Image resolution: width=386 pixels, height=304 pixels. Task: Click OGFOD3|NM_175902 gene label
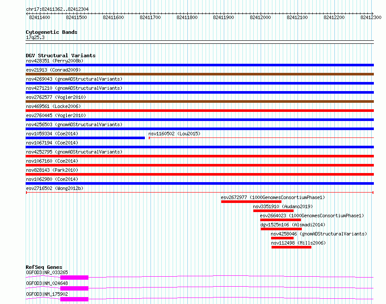tap(47, 294)
